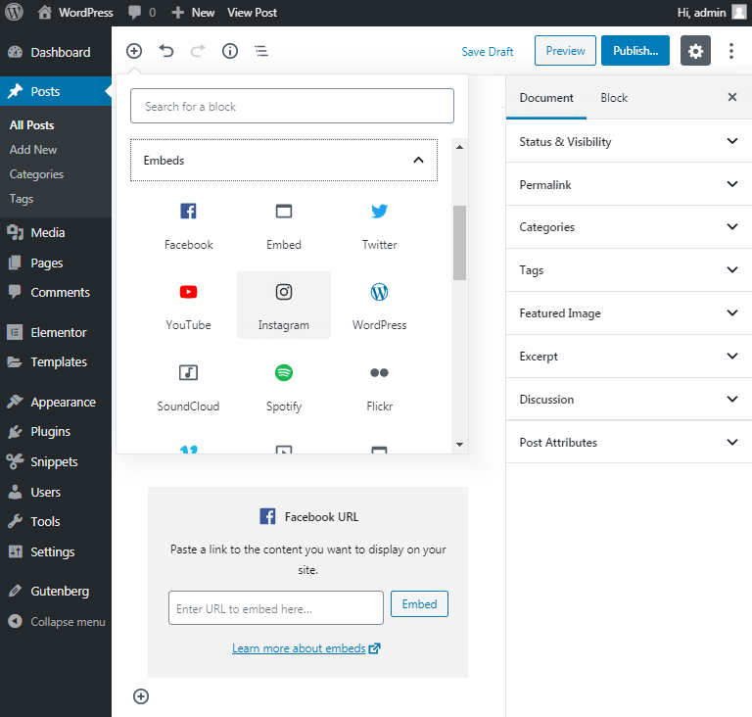Undo the last change
This screenshot has height=717, width=752.
[165, 51]
